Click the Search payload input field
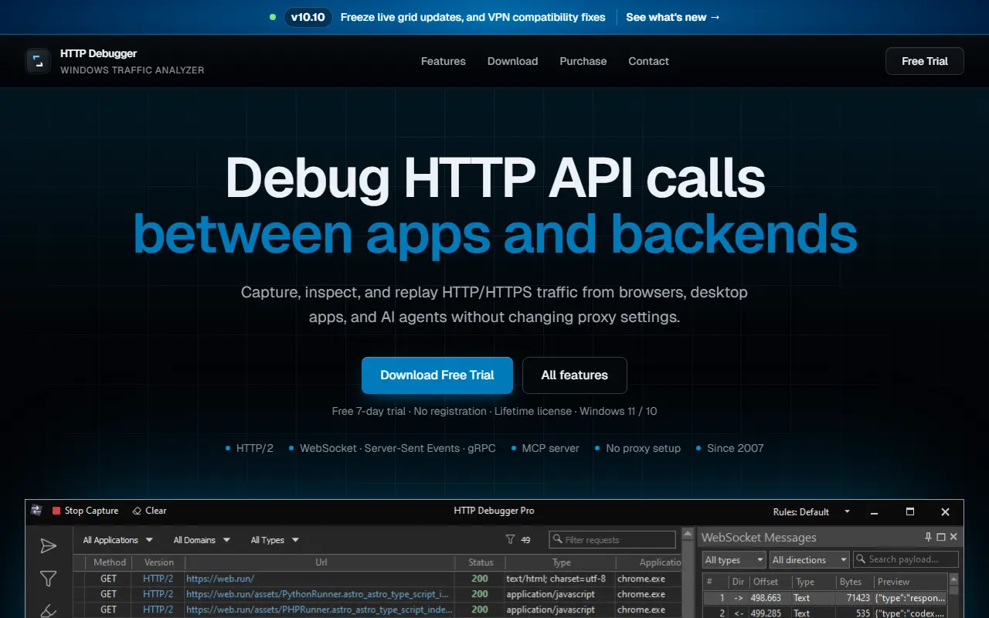The height and width of the screenshot is (618, 989). point(906,559)
